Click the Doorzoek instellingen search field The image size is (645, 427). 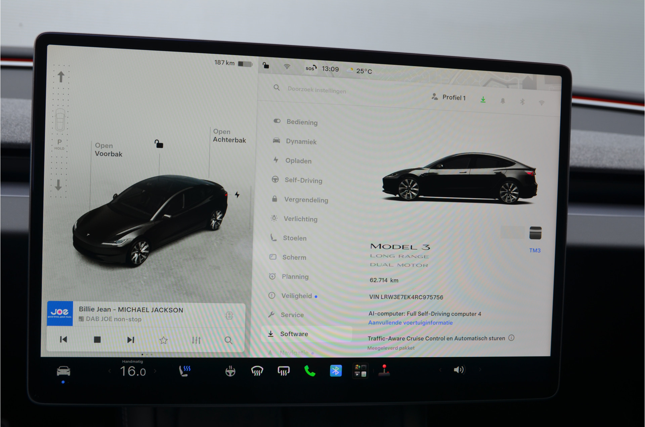(x=317, y=90)
